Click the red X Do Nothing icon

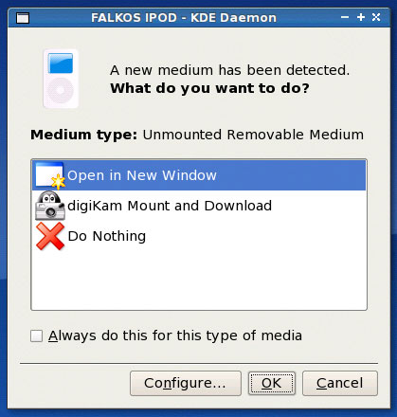click(x=50, y=236)
